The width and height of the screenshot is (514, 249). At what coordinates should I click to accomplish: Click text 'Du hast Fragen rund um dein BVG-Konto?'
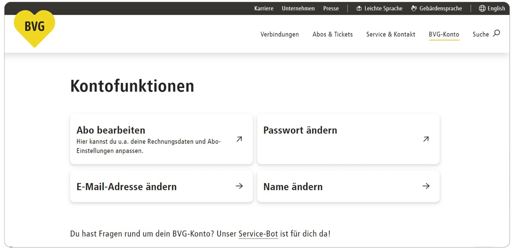[142, 234]
